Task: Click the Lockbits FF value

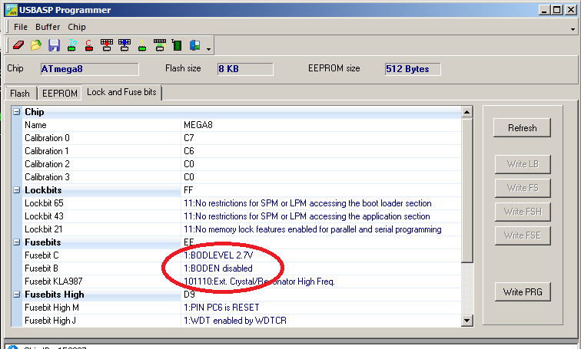Action: pyautogui.click(x=188, y=190)
